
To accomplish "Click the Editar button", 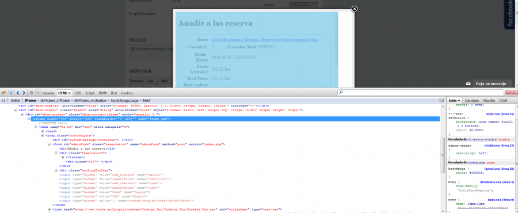I will click(16, 100).
